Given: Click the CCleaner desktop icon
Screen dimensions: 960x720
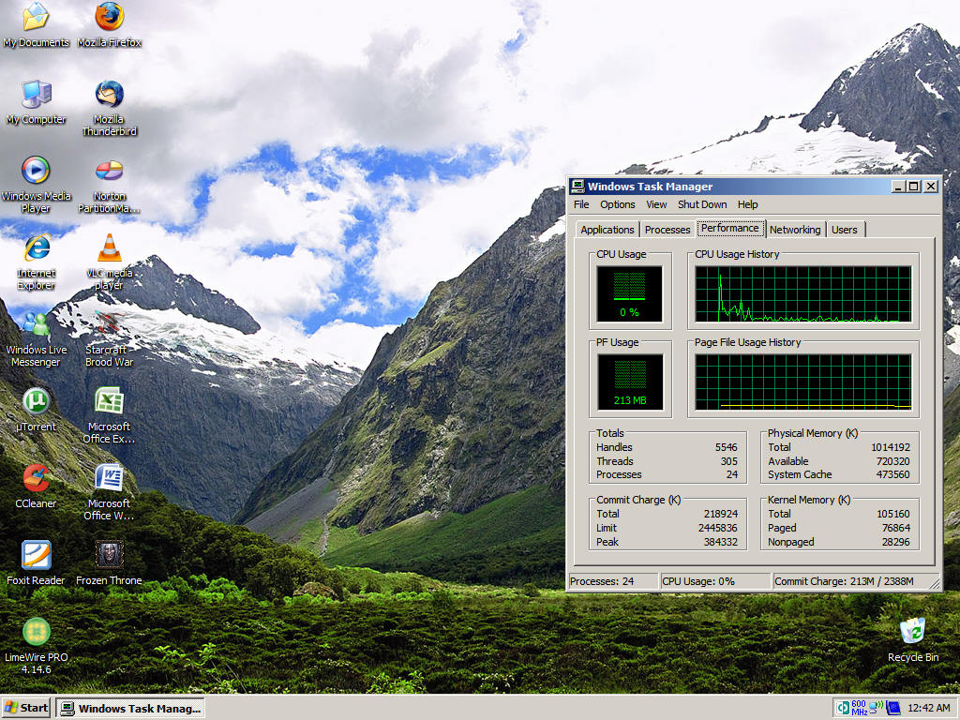Looking at the screenshot, I should [36, 479].
